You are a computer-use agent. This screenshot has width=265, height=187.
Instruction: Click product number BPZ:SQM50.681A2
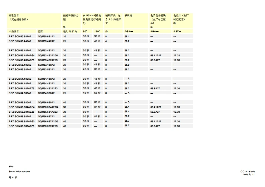(20, 36)
